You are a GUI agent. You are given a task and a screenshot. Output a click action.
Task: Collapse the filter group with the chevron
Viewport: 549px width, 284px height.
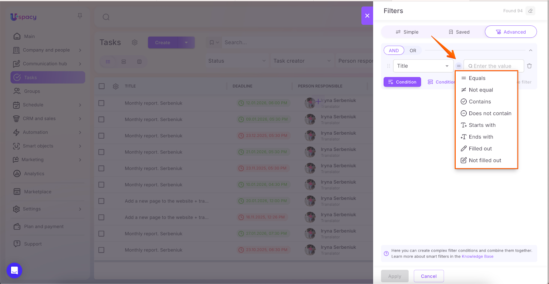(x=530, y=51)
